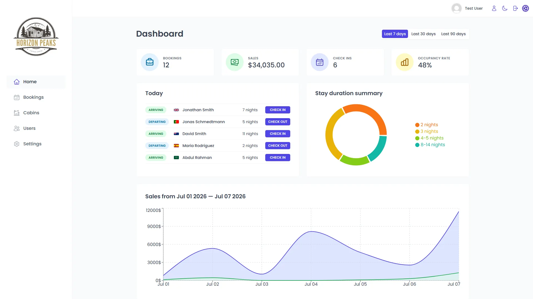Screen dimensions: 533x299
Task: Click the orange 2 nights legend swatch
Action: [x=417, y=125]
